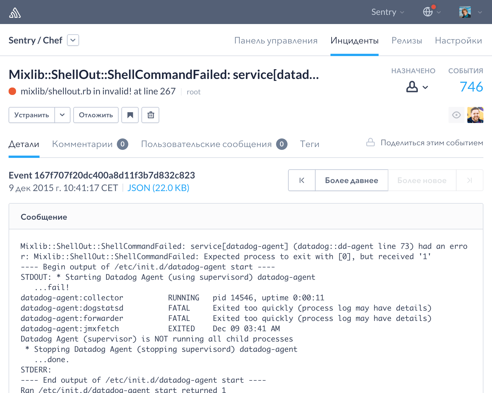The image size is (492, 393).
Task: Expand the Sentry organization dropdown
Action: coord(388,12)
